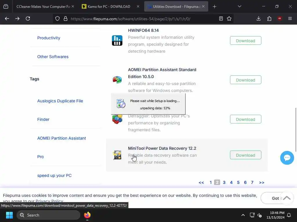Download HWiNFO64 8.14
Viewport: 297px width, 222px height.
[x=245, y=40]
